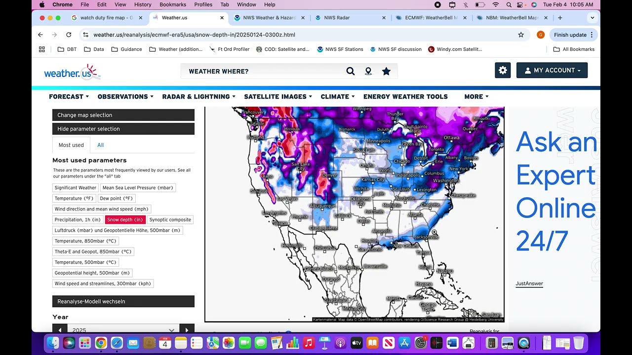Open Launchpad from the dock
The height and width of the screenshot is (355, 632).
(x=85, y=343)
